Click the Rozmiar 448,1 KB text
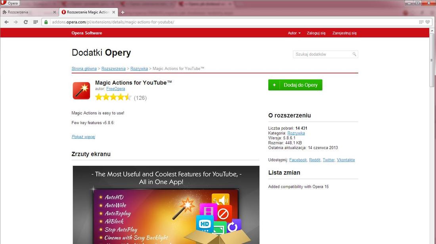 (285, 143)
